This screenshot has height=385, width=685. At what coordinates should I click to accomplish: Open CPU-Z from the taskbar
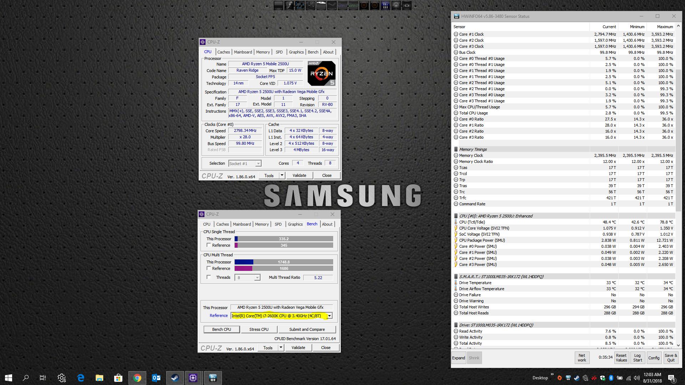point(193,378)
